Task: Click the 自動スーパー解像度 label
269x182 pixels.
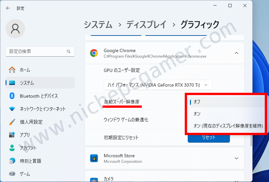Action: pyautogui.click(x=122, y=102)
